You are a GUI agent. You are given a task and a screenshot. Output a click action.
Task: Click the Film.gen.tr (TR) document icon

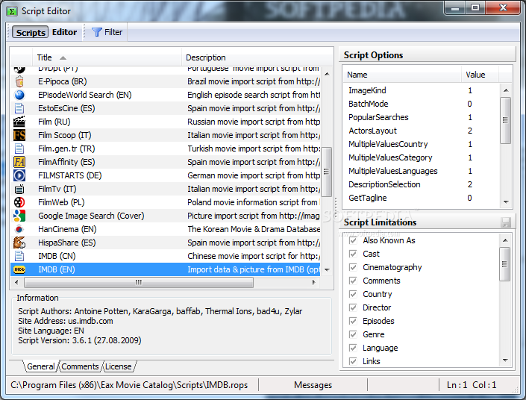[x=19, y=149]
